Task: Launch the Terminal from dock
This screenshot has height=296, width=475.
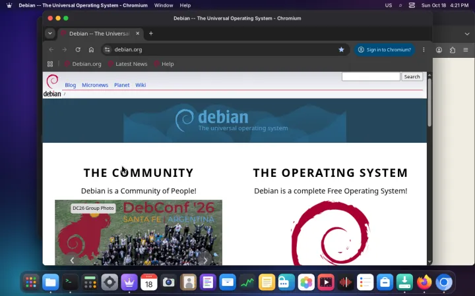Action: [71, 282]
